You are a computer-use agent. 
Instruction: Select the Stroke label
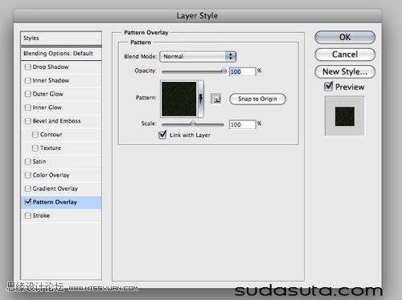(41, 216)
